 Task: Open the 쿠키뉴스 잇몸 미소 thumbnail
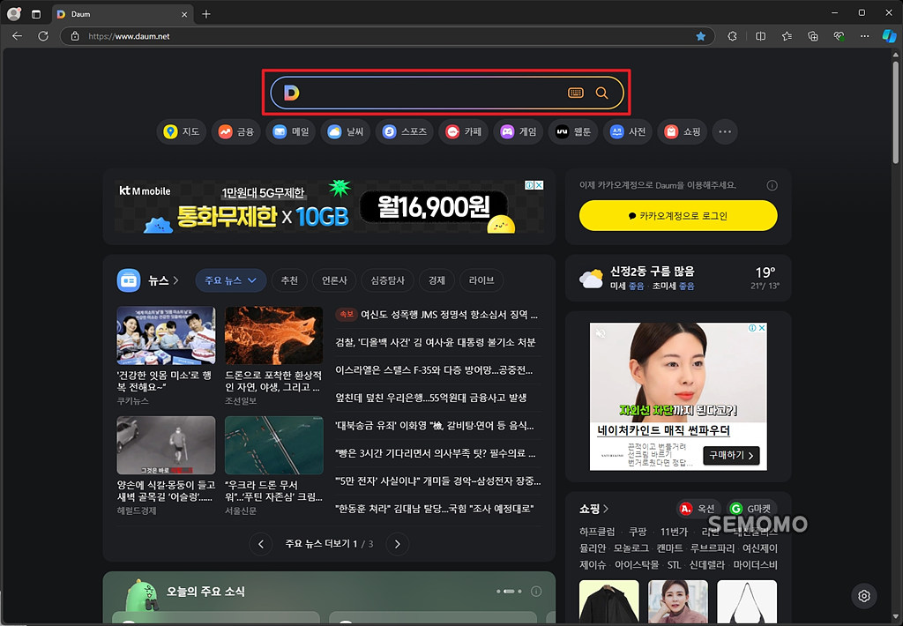coord(166,335)
